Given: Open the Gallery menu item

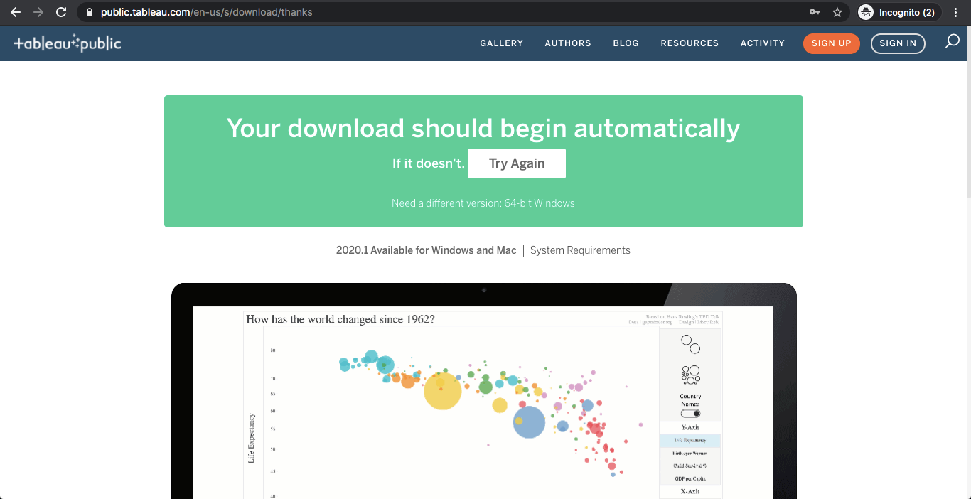Looking at the screenshot, I should [501, 43].
